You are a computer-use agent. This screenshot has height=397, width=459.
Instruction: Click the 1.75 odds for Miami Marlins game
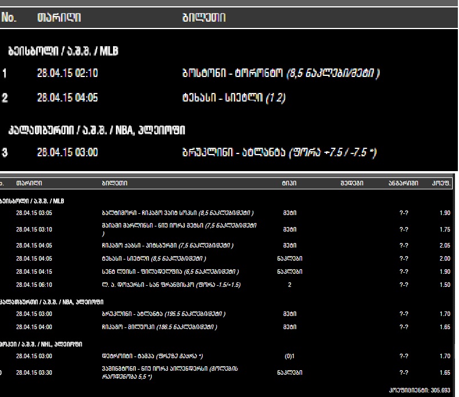[445, 229]
